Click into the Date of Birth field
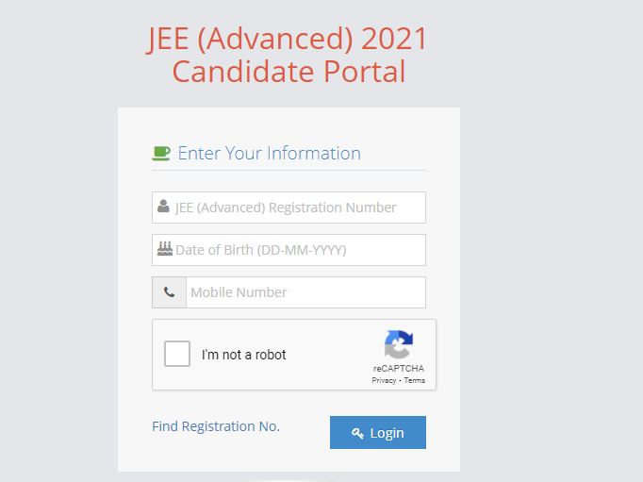Screen dimensions: 643x482 click(297, 250)
